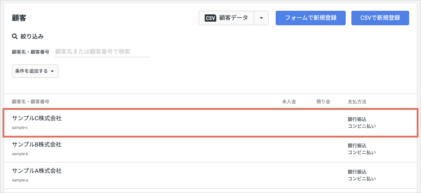
Task: Open the サンプルA株式会社 customer row
Action: [211, 175]
